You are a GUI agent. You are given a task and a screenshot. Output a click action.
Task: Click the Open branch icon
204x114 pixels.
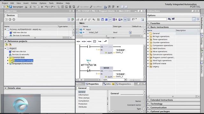(x=100, y=41)
